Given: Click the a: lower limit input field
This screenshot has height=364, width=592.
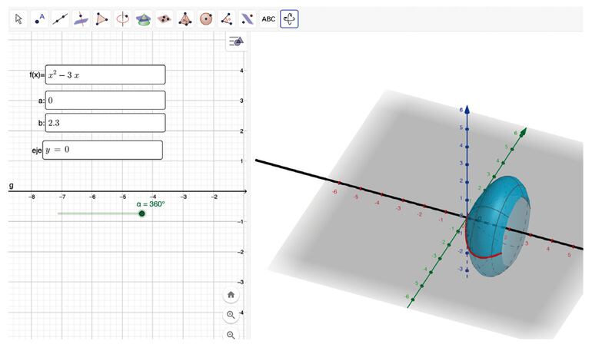Looking at the screenshot, I should pos(105,101).
